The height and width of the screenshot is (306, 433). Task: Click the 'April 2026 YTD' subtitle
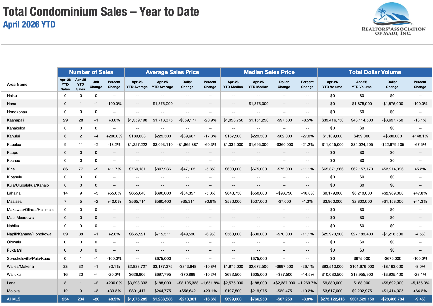coord(29,25)
